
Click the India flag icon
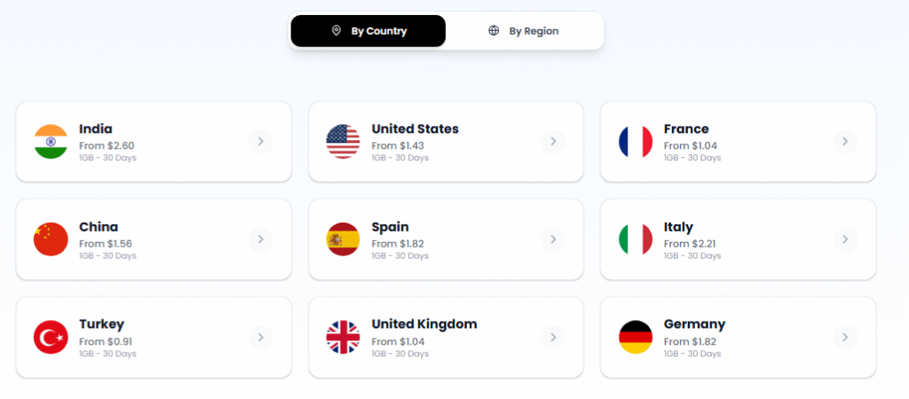tap(51, 142)
